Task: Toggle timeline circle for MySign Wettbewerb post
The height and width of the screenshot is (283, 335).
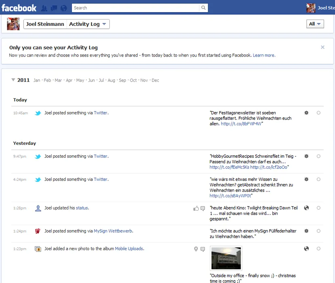Action: [318, 231]
